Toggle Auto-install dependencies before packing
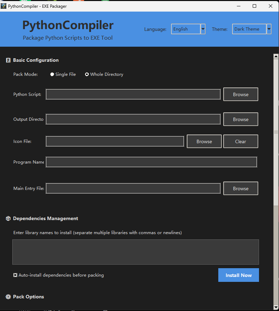This screenshot has width=279, height=311. [15, 275]
